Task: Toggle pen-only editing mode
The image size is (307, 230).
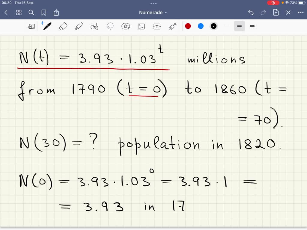Action: [x=32, y=26]
